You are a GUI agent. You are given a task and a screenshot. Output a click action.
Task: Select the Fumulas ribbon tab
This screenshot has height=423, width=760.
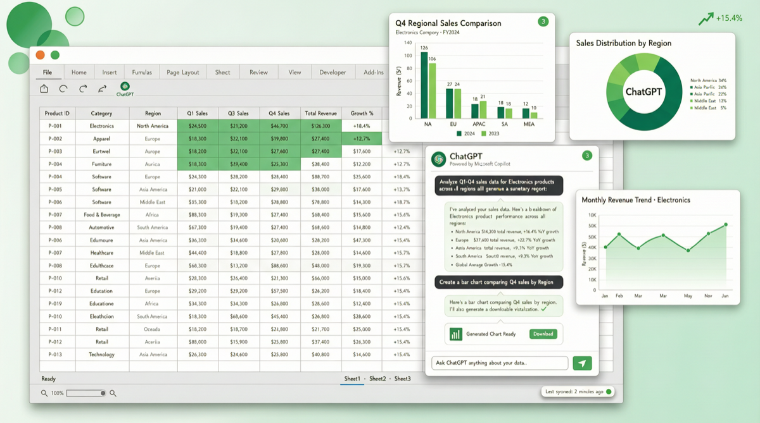tap(142, 72)
